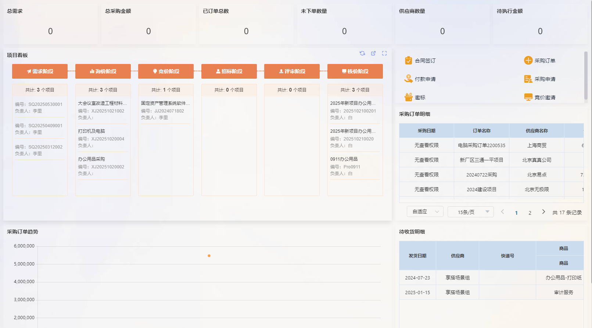
Task: Open the 15条/页 page size dropdown
Action: click(x=470, y=212)
